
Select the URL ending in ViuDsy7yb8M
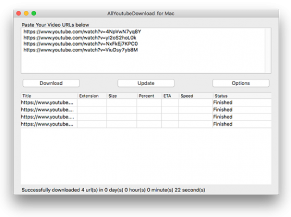click(x=80, y=50)
